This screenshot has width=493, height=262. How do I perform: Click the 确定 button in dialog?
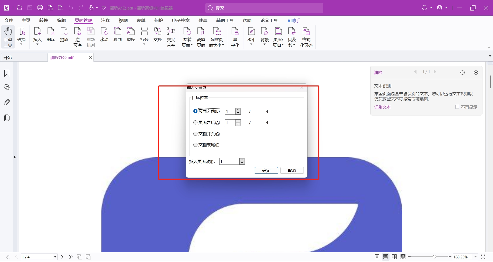(x=266, y=170)
